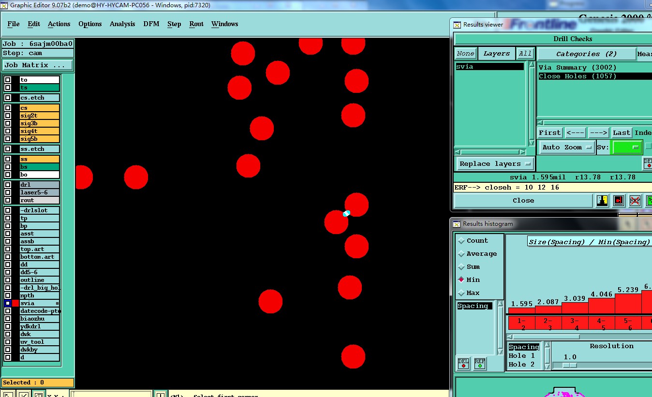Open the Windows menu
This screenshot has width=652, height=397.
[225, 24]
